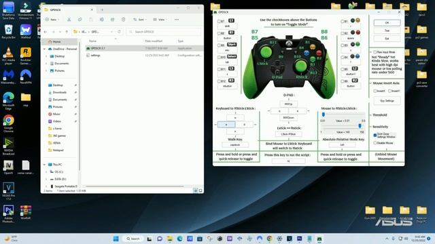Collapse This PC in navigation pane

(x=45, y=165)
